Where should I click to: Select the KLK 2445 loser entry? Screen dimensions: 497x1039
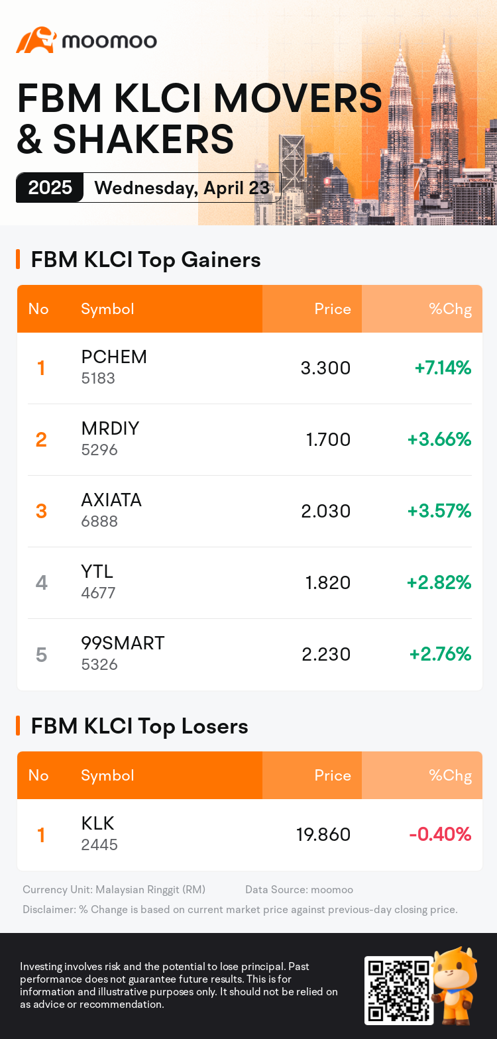(x=98, y=834)
